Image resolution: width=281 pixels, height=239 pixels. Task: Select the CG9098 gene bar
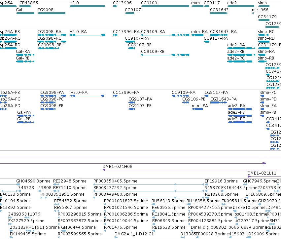pos(51,13)
